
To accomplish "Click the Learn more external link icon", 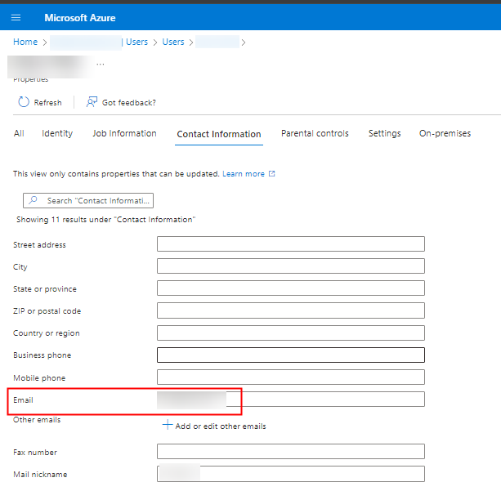I will [x=272, y=174].
